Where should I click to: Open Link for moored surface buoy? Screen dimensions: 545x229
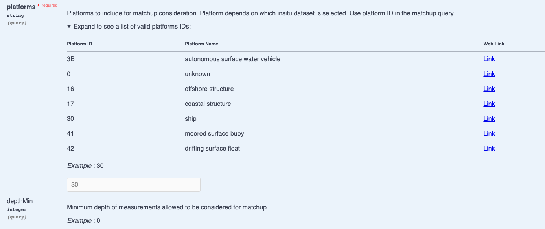click(489, 134)
